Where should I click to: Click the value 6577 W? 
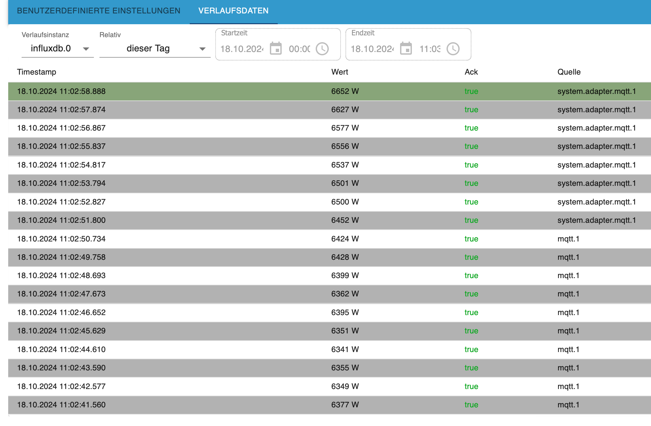pos(345,128)
